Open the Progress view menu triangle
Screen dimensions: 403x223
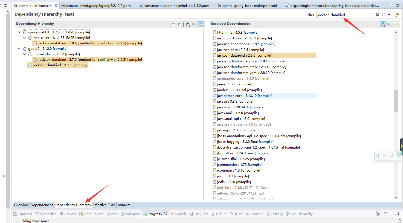point(385,213)
